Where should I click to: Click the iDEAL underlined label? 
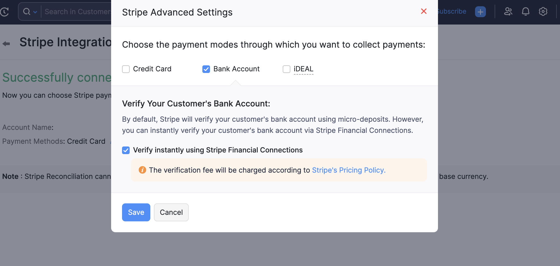pyautogui.click(x=303, y=69)
